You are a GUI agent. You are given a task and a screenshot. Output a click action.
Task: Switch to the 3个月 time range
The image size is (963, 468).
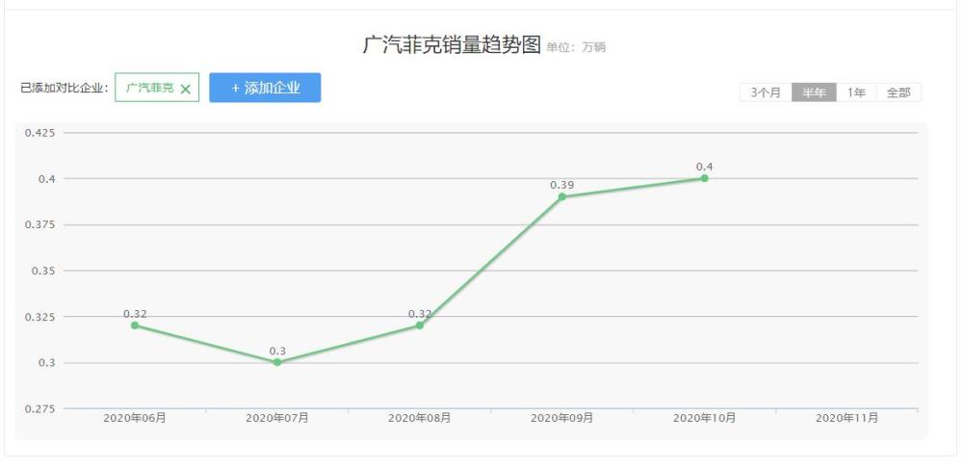766,92
